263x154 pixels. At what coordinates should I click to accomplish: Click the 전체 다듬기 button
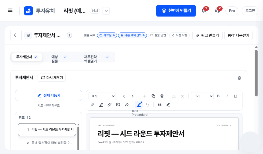click(x=49, y=96)
